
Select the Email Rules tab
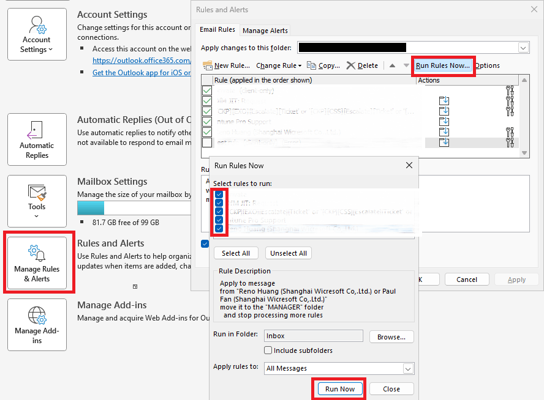point(217,29)
